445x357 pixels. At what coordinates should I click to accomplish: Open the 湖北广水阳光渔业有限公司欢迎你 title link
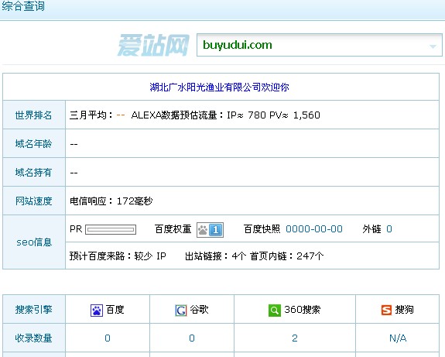pos(219,88)
